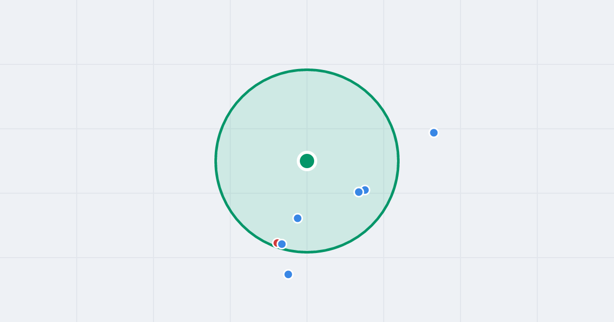The image size is (614, 322).
Task: Click the blue marker overlapping the red marker
Action: [282, 244]
